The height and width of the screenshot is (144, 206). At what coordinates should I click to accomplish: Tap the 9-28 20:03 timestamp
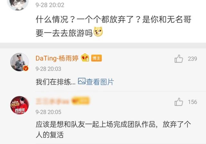click(48, 69)
